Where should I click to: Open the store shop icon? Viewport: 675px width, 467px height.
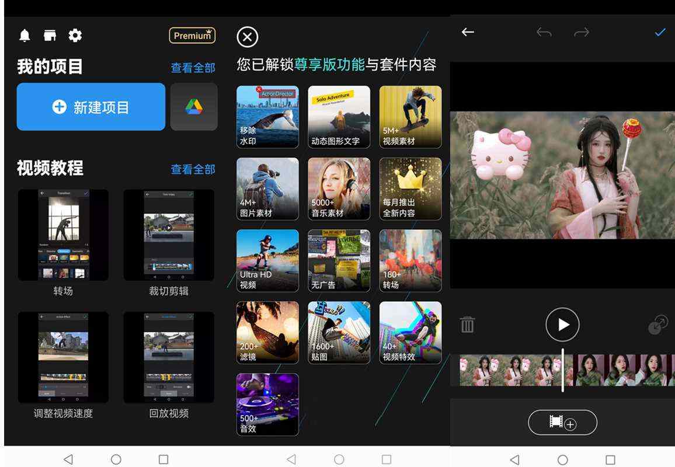50,36
